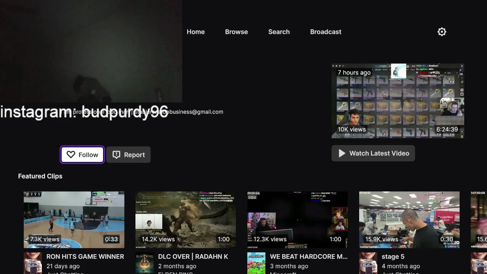This screenshot has height=274, width=487.
Task: Open the Search tab
Action: pyautogui.click(x=279, y=32)
